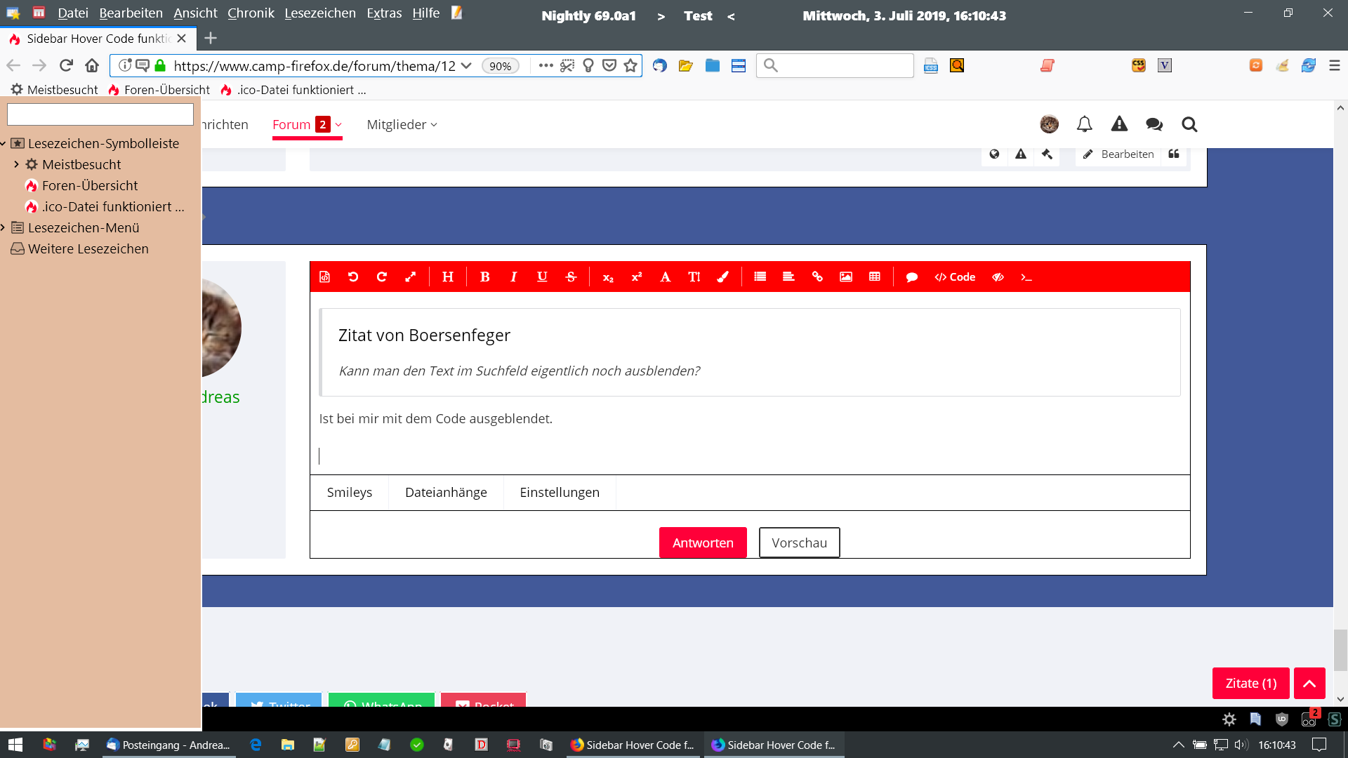Expand the Lesezeichen-Menü tree item
The width and height of the screenshot is (1348, 758).
[x=4, y=227]
